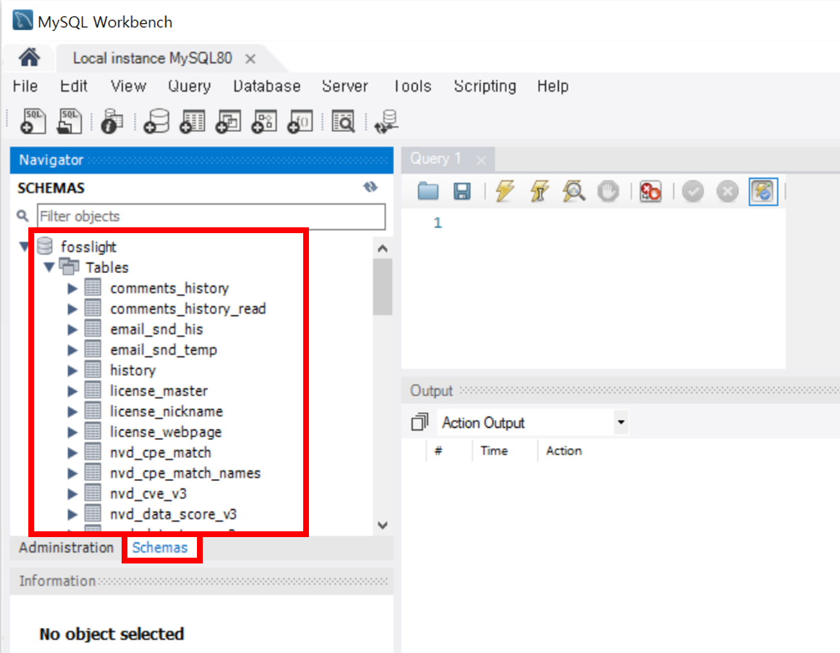Create a new function icon
The height and width of the screenshot is (653, 840).
(x=300, y=121)
